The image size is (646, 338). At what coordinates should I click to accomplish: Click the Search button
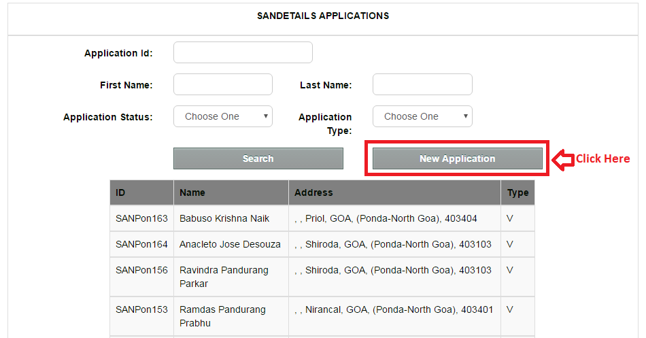click(x=258, y=158)
